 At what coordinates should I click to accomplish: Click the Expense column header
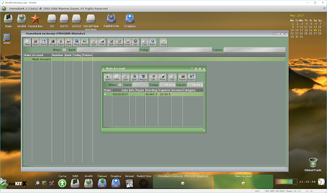(165, 90)
